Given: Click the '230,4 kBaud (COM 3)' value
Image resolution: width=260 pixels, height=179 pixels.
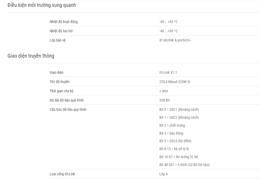Looking at the screenshot, I should click(x=175, y=82).
